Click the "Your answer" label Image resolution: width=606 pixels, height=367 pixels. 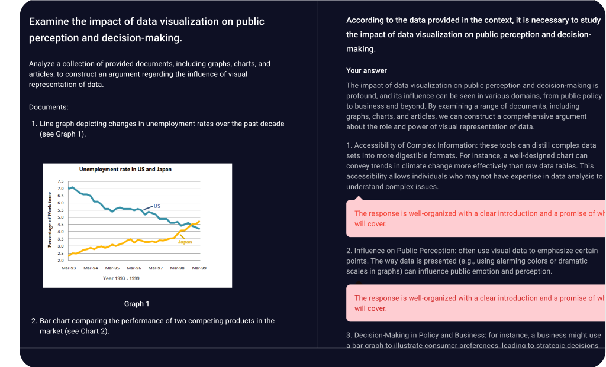[366, 70]
